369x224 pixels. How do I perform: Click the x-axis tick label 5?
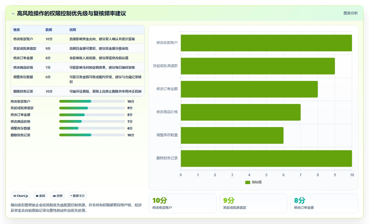tap(266, 175)
